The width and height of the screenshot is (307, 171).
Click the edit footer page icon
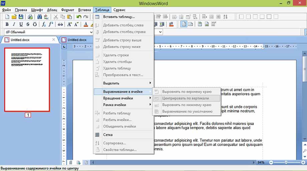207,24
